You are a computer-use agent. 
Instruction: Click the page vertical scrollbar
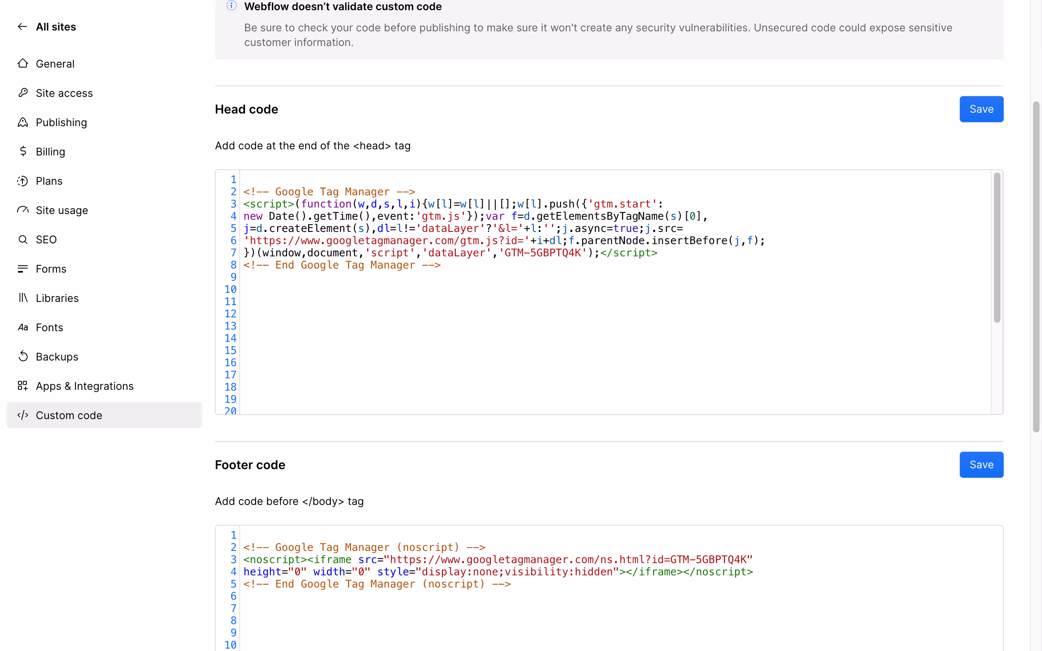pos(1036,267)
